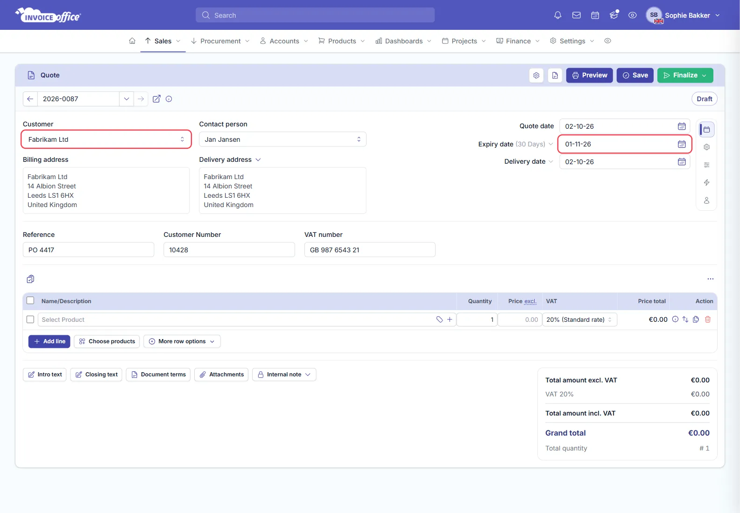Open Attachments
Screen dimensions: 740x513
tap(221, 374)
